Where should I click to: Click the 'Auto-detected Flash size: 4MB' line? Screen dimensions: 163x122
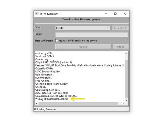coord(51,93)
